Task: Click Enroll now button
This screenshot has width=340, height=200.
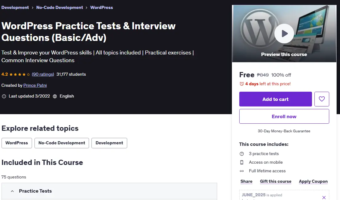Action: pos(284,116)
